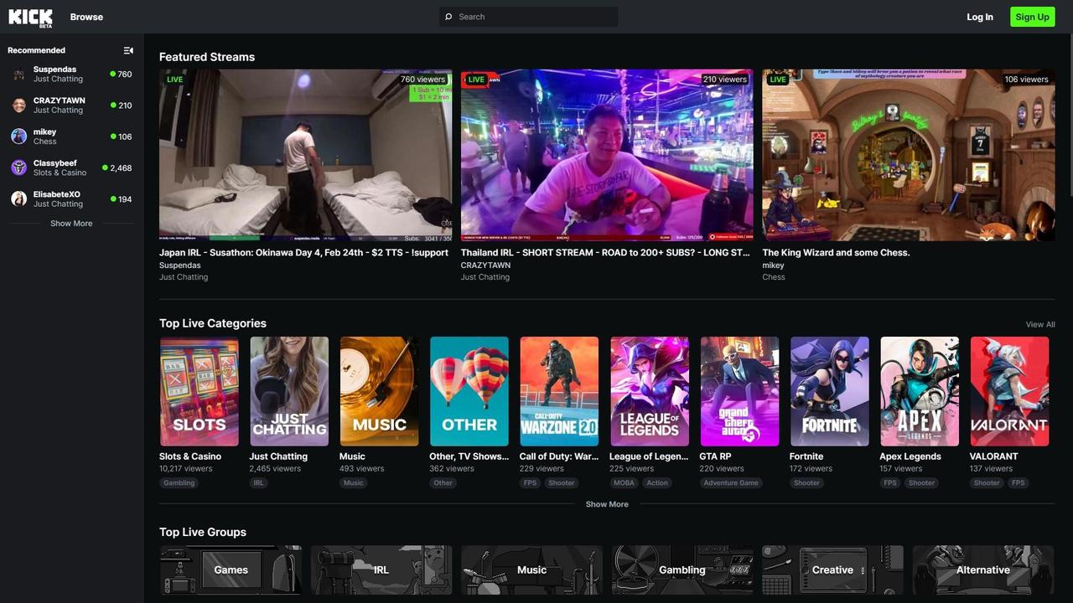The width and height of the screenshot is (1073, 603).
Task: Open mikey channel avatar in sidebar
Action: 18,137
